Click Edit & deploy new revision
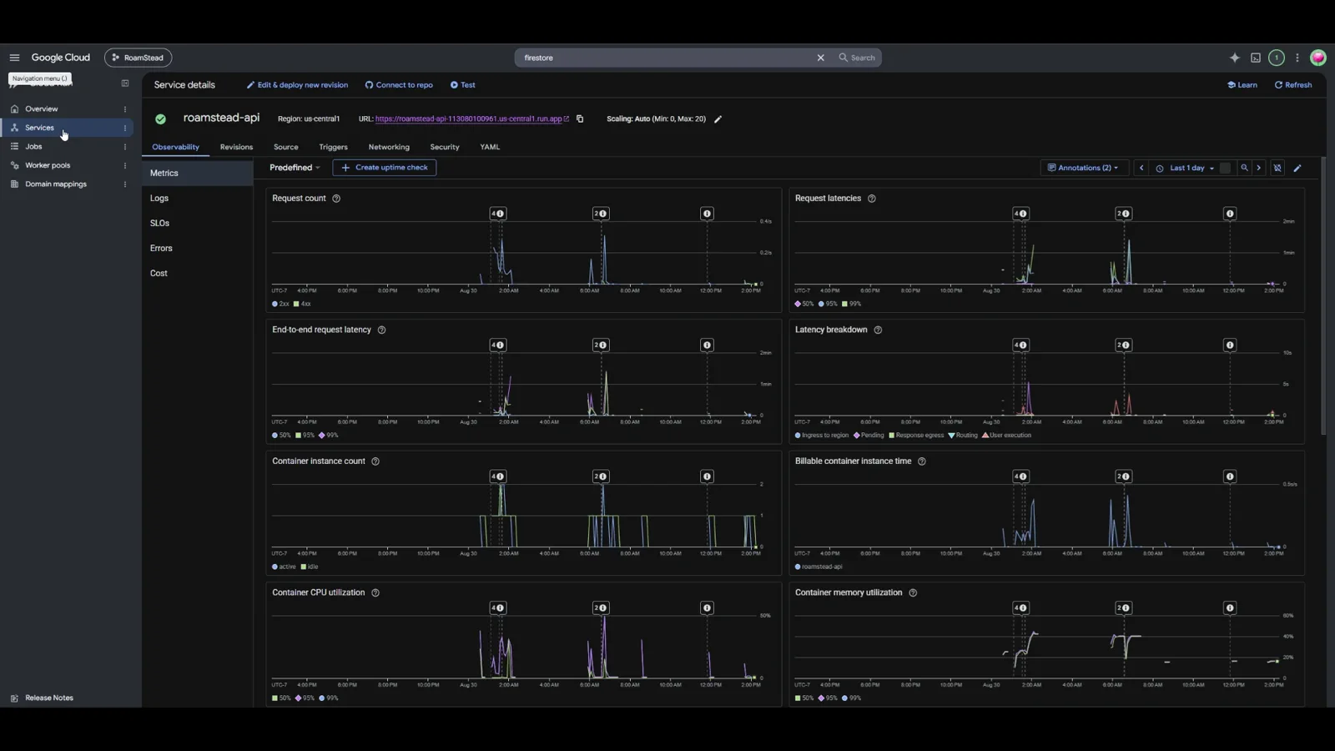Screen dimensions: 1335x751 (x=297, y=85)
